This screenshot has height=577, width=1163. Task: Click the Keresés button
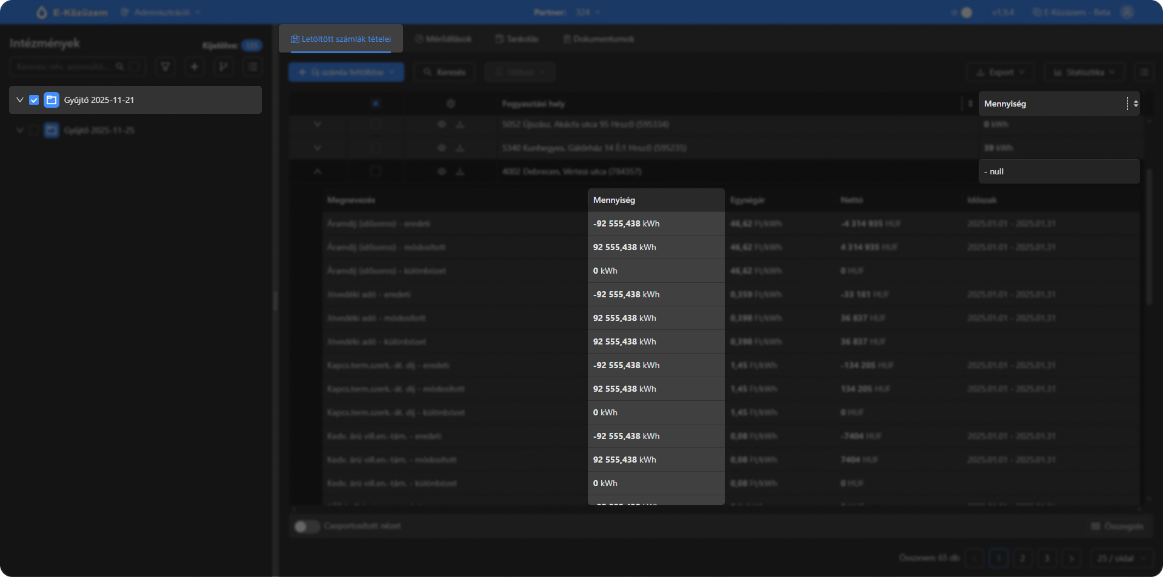click(445, 72)
